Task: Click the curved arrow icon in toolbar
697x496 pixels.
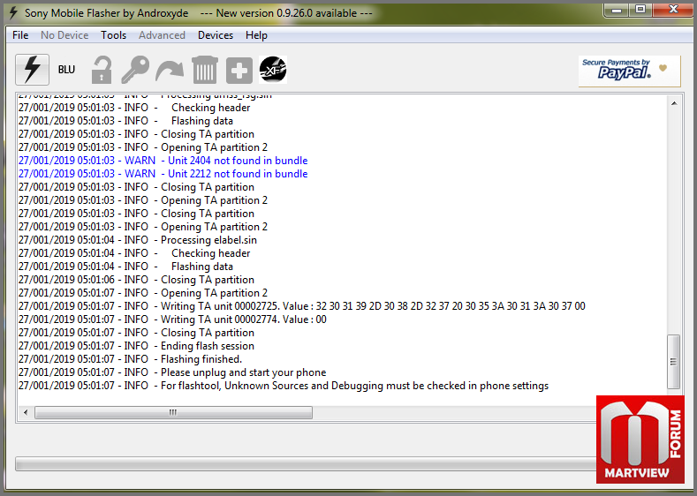Action: point(170,71)
